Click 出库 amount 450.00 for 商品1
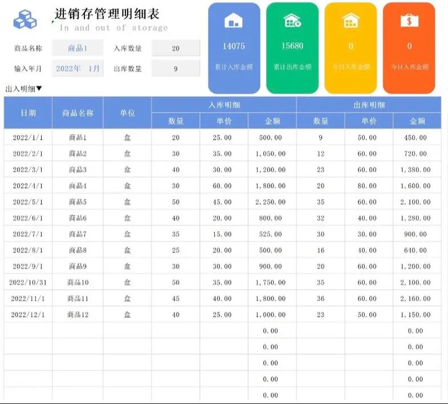448x404 pixels. (x=417, y=138)
